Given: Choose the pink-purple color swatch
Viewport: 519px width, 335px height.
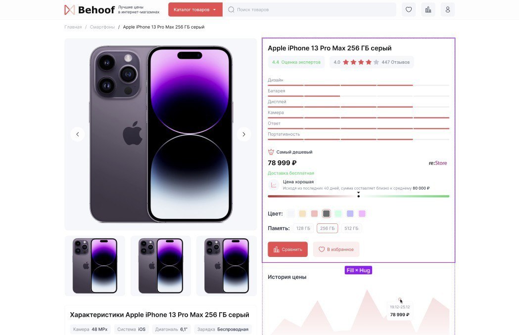Looking at the screenshot, I should click(362, 213).
